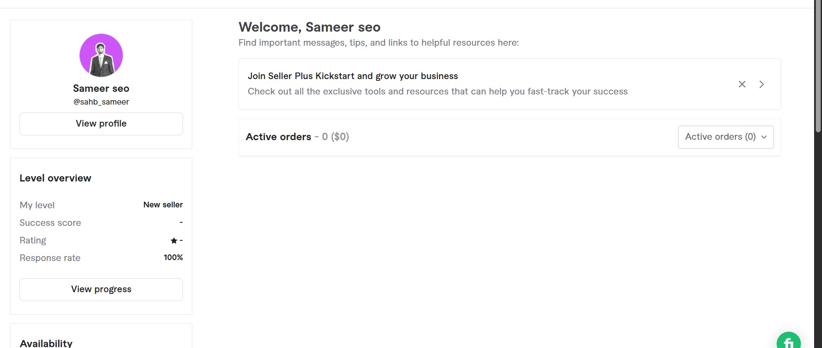Click the @sahb_sameer username
The width and height of the screenshot is (822, 348).
pos(101,102)
